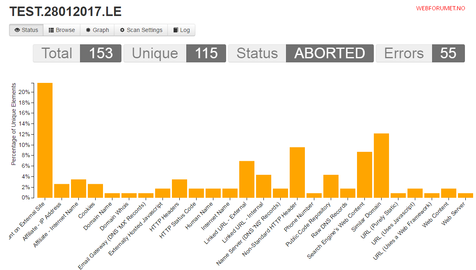This screenshot has width=476, height=270.
Task: Click the book icon on Log tab
Action: (176, 30)
